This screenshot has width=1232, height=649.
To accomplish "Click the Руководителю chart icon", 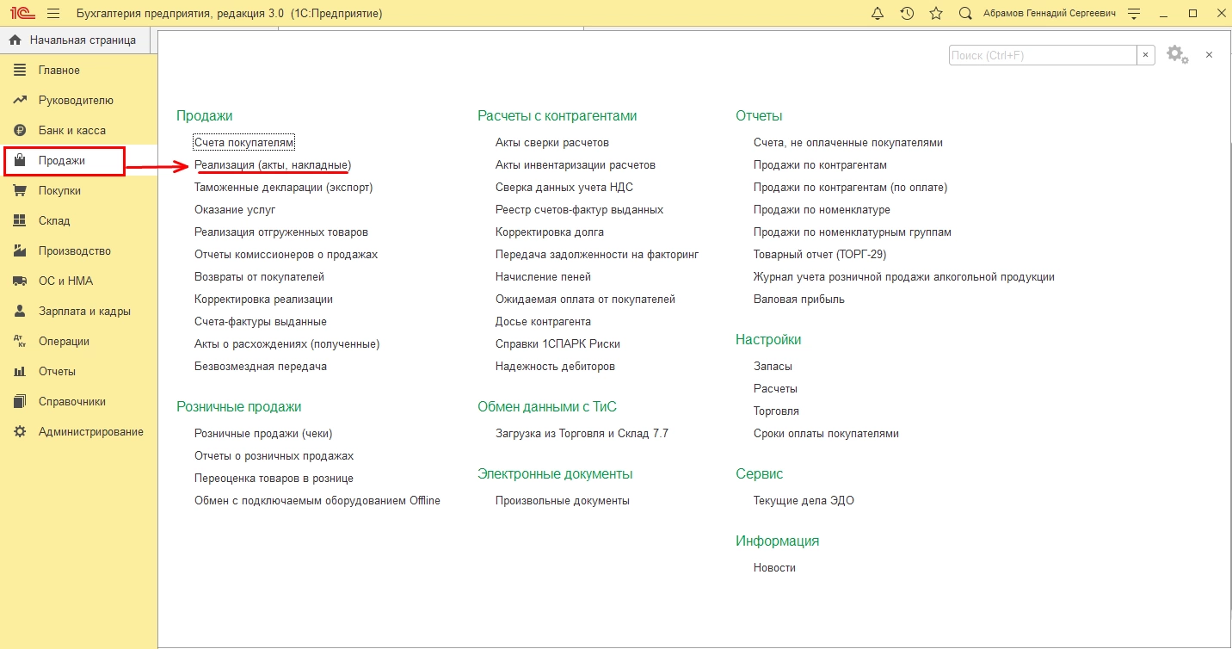I will pos(20,100).
